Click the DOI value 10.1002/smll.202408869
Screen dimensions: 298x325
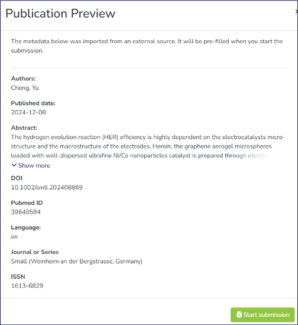point(47,188)
